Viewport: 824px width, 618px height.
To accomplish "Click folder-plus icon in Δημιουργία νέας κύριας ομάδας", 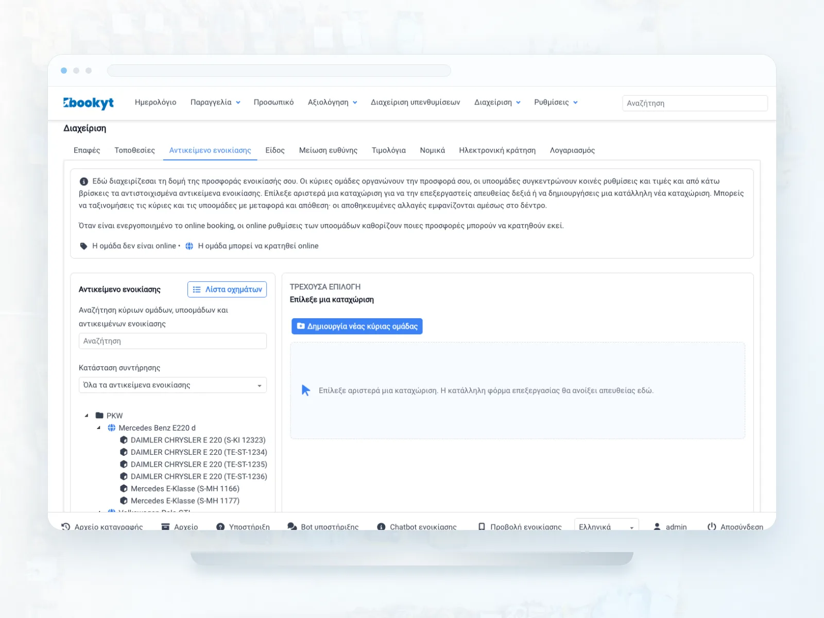I will pyautogui.click(x=301, y=326).
